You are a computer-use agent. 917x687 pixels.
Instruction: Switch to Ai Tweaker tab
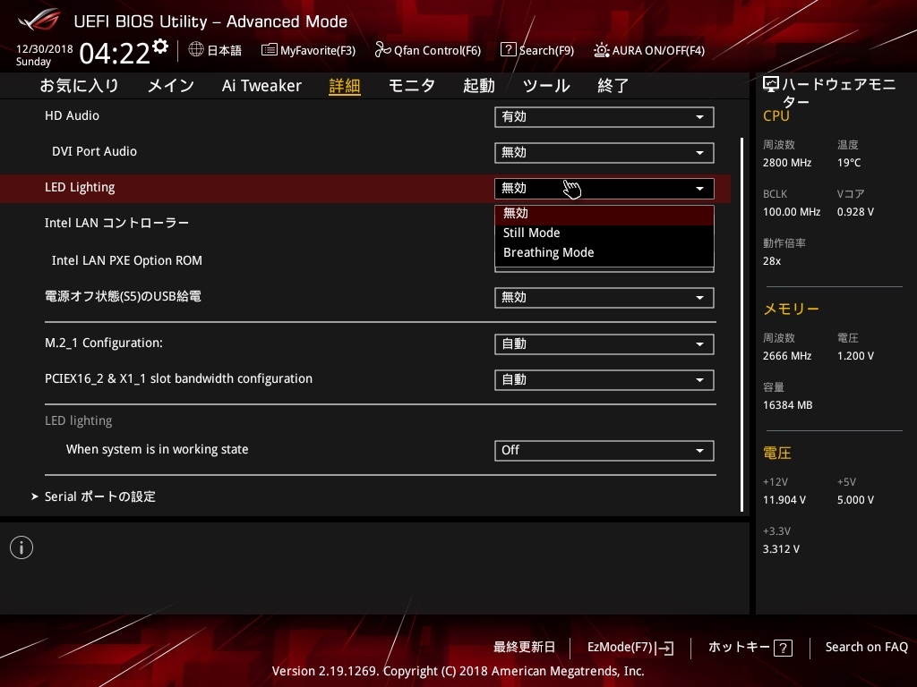[x=261, y=86]
